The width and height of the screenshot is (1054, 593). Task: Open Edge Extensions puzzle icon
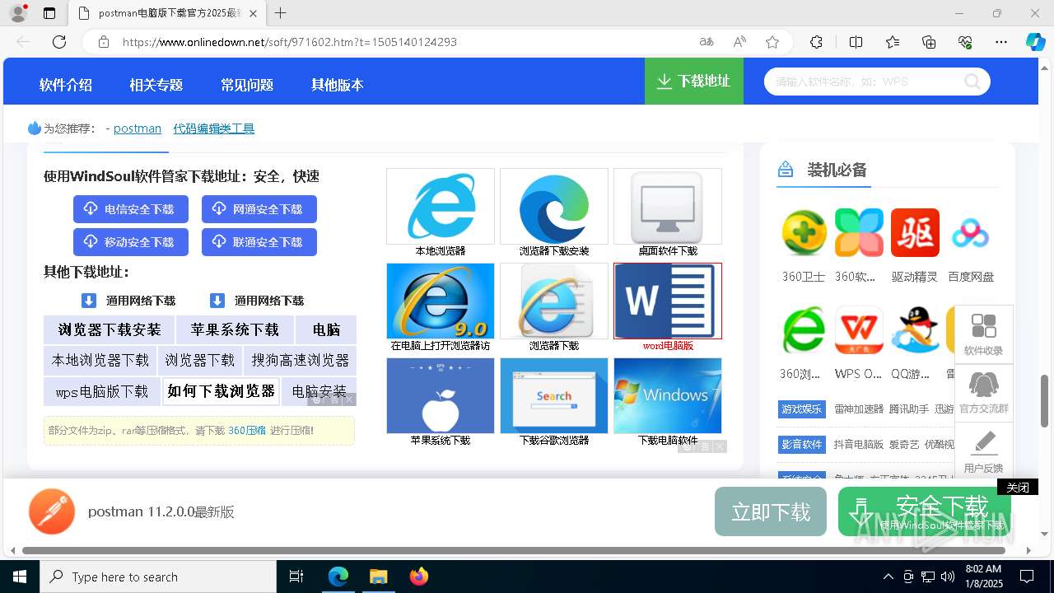[816, 42]
